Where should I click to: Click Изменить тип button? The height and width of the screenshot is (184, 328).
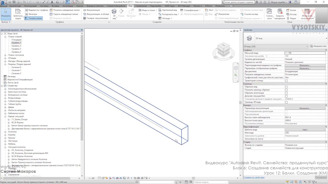[x=318, y=46]
